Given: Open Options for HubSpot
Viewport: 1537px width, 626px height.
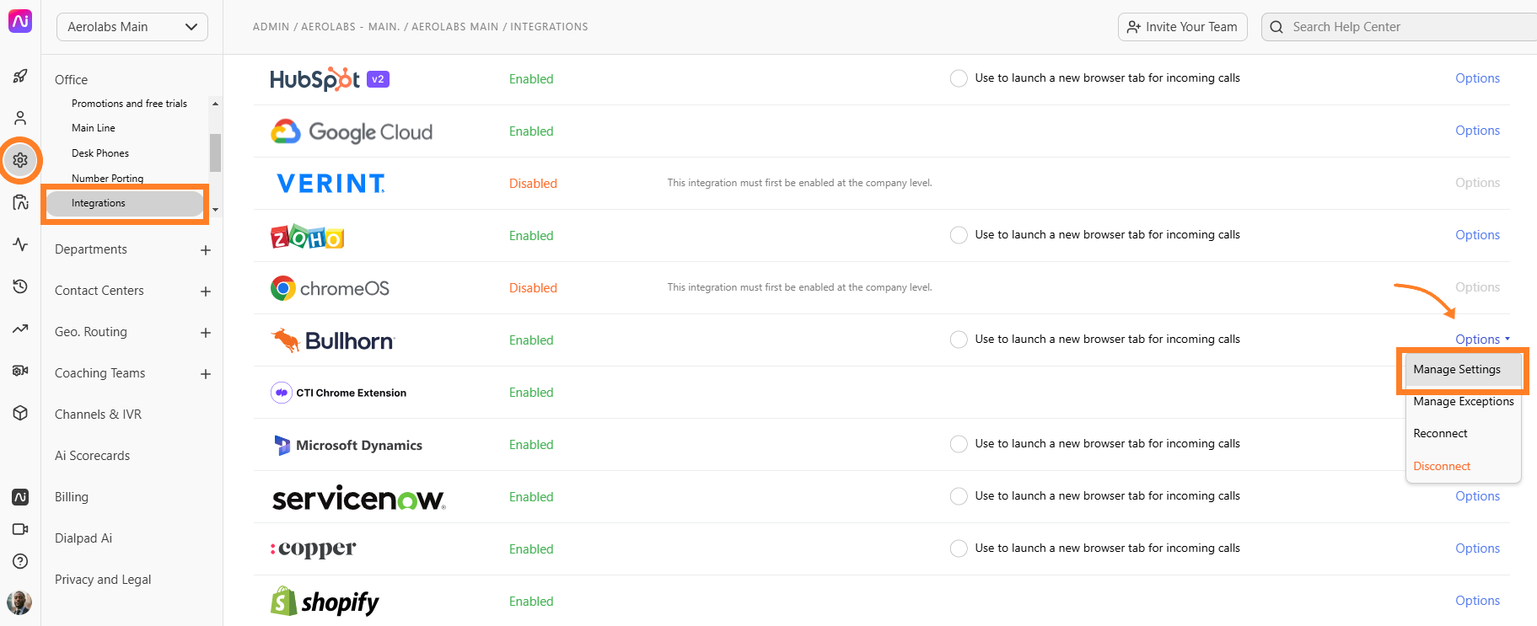Looking at the screenshot, I should tap(1477, 78).
